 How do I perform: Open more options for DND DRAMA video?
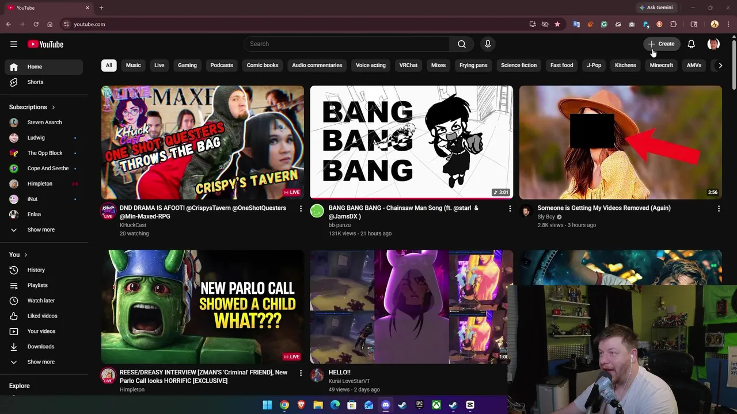[x=301, y=209]
